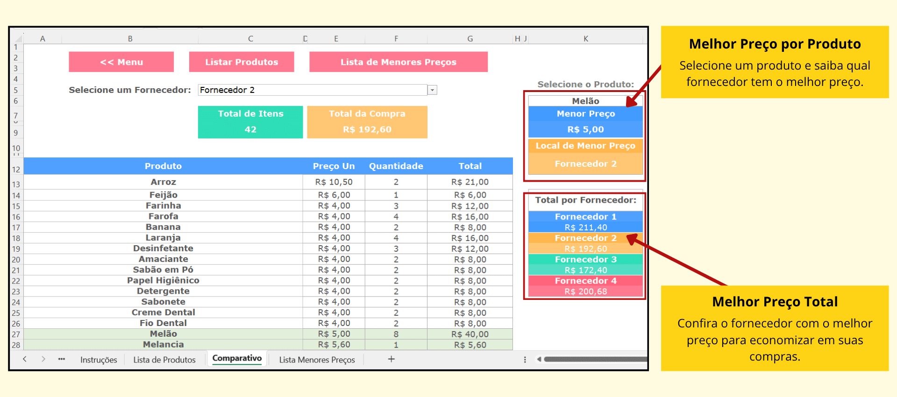The image size is (897, 397).
Task: Open the hidden sheets ellipsis icon
Action: click(x=62, y=359)
